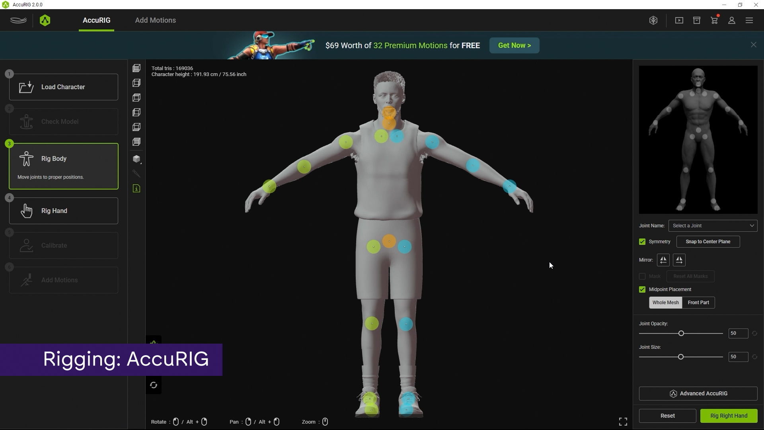Click the user account profile icon
The image size is (764, 430).
tap(731, 21)
